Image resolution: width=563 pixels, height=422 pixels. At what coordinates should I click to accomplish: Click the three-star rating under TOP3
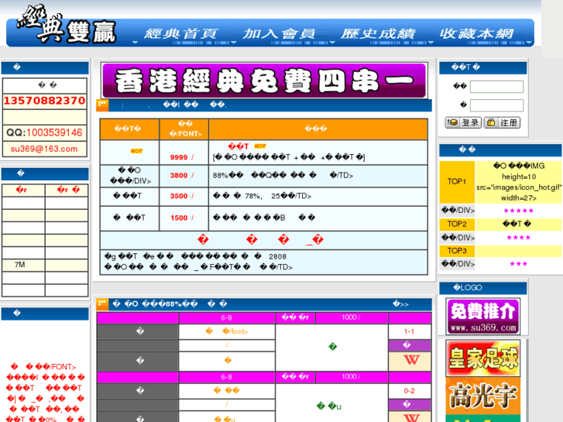(x=519, y=263)
